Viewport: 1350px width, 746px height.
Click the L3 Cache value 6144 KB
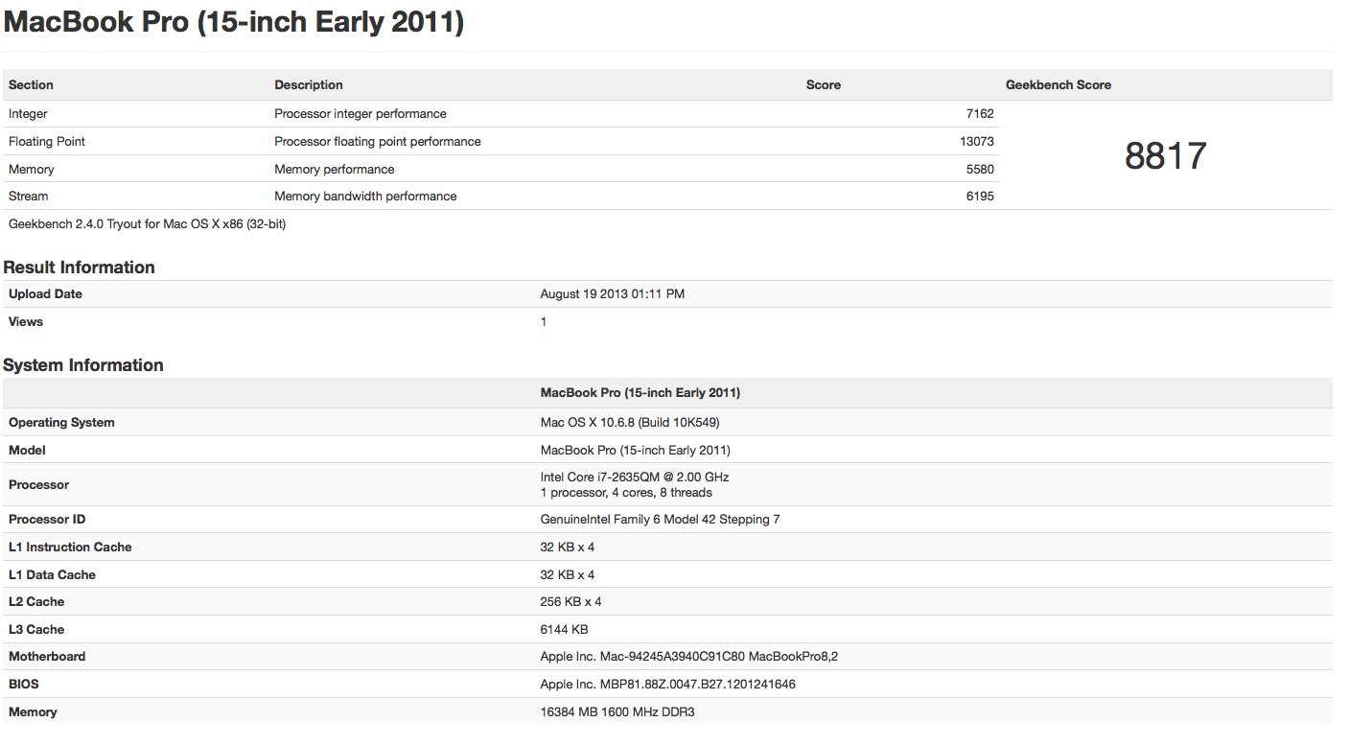(x=564, y=630)
